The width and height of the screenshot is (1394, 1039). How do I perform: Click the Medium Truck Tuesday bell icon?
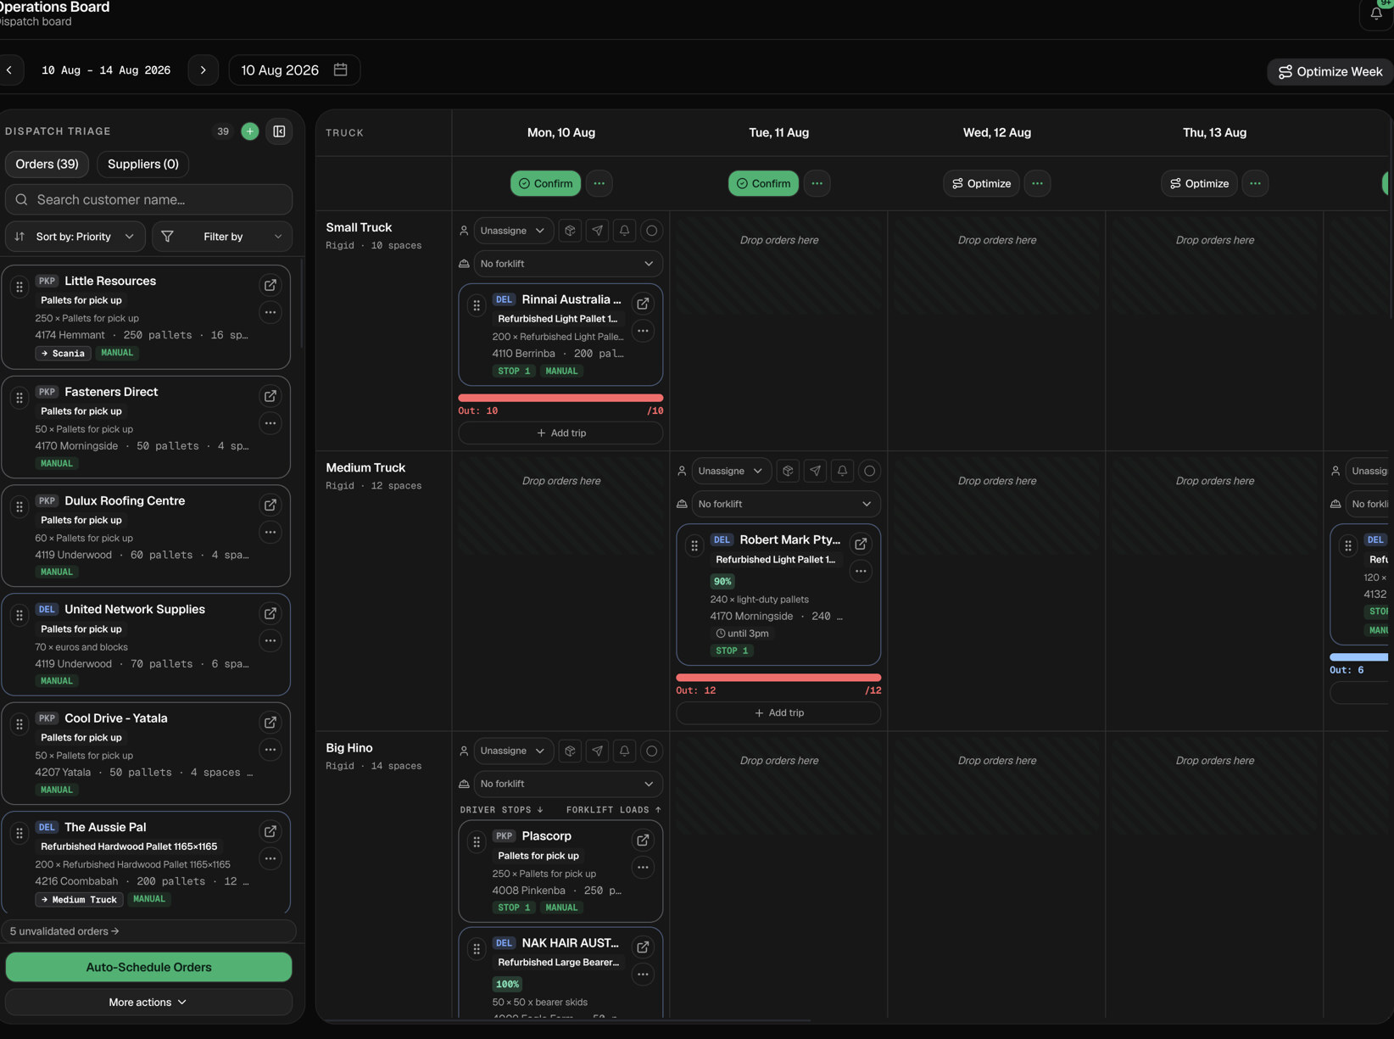point(842,471)
